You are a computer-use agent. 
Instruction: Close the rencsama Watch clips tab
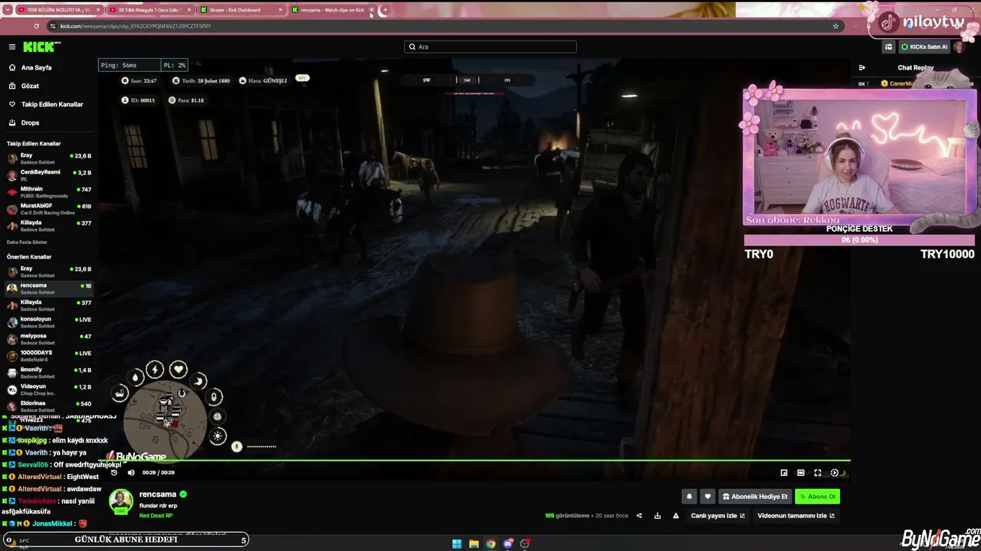tap(372, 10)
